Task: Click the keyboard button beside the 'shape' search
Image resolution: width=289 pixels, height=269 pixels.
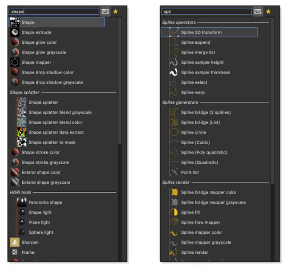Action: [x=105, y=11]
